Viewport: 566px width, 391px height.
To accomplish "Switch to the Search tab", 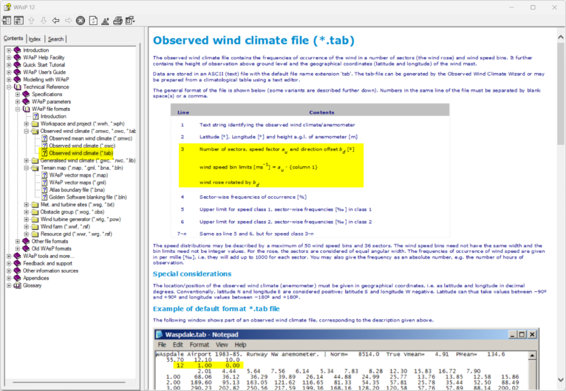I will pos(55,39).
